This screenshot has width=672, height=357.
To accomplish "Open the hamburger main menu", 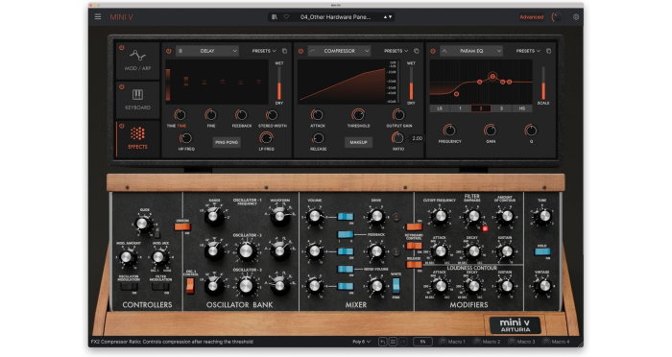I will [98, 17].
